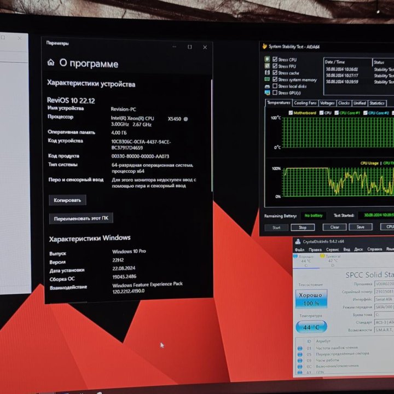
Task: Click the Stress system memory RAM icon
Action: (x=267, y=80)
